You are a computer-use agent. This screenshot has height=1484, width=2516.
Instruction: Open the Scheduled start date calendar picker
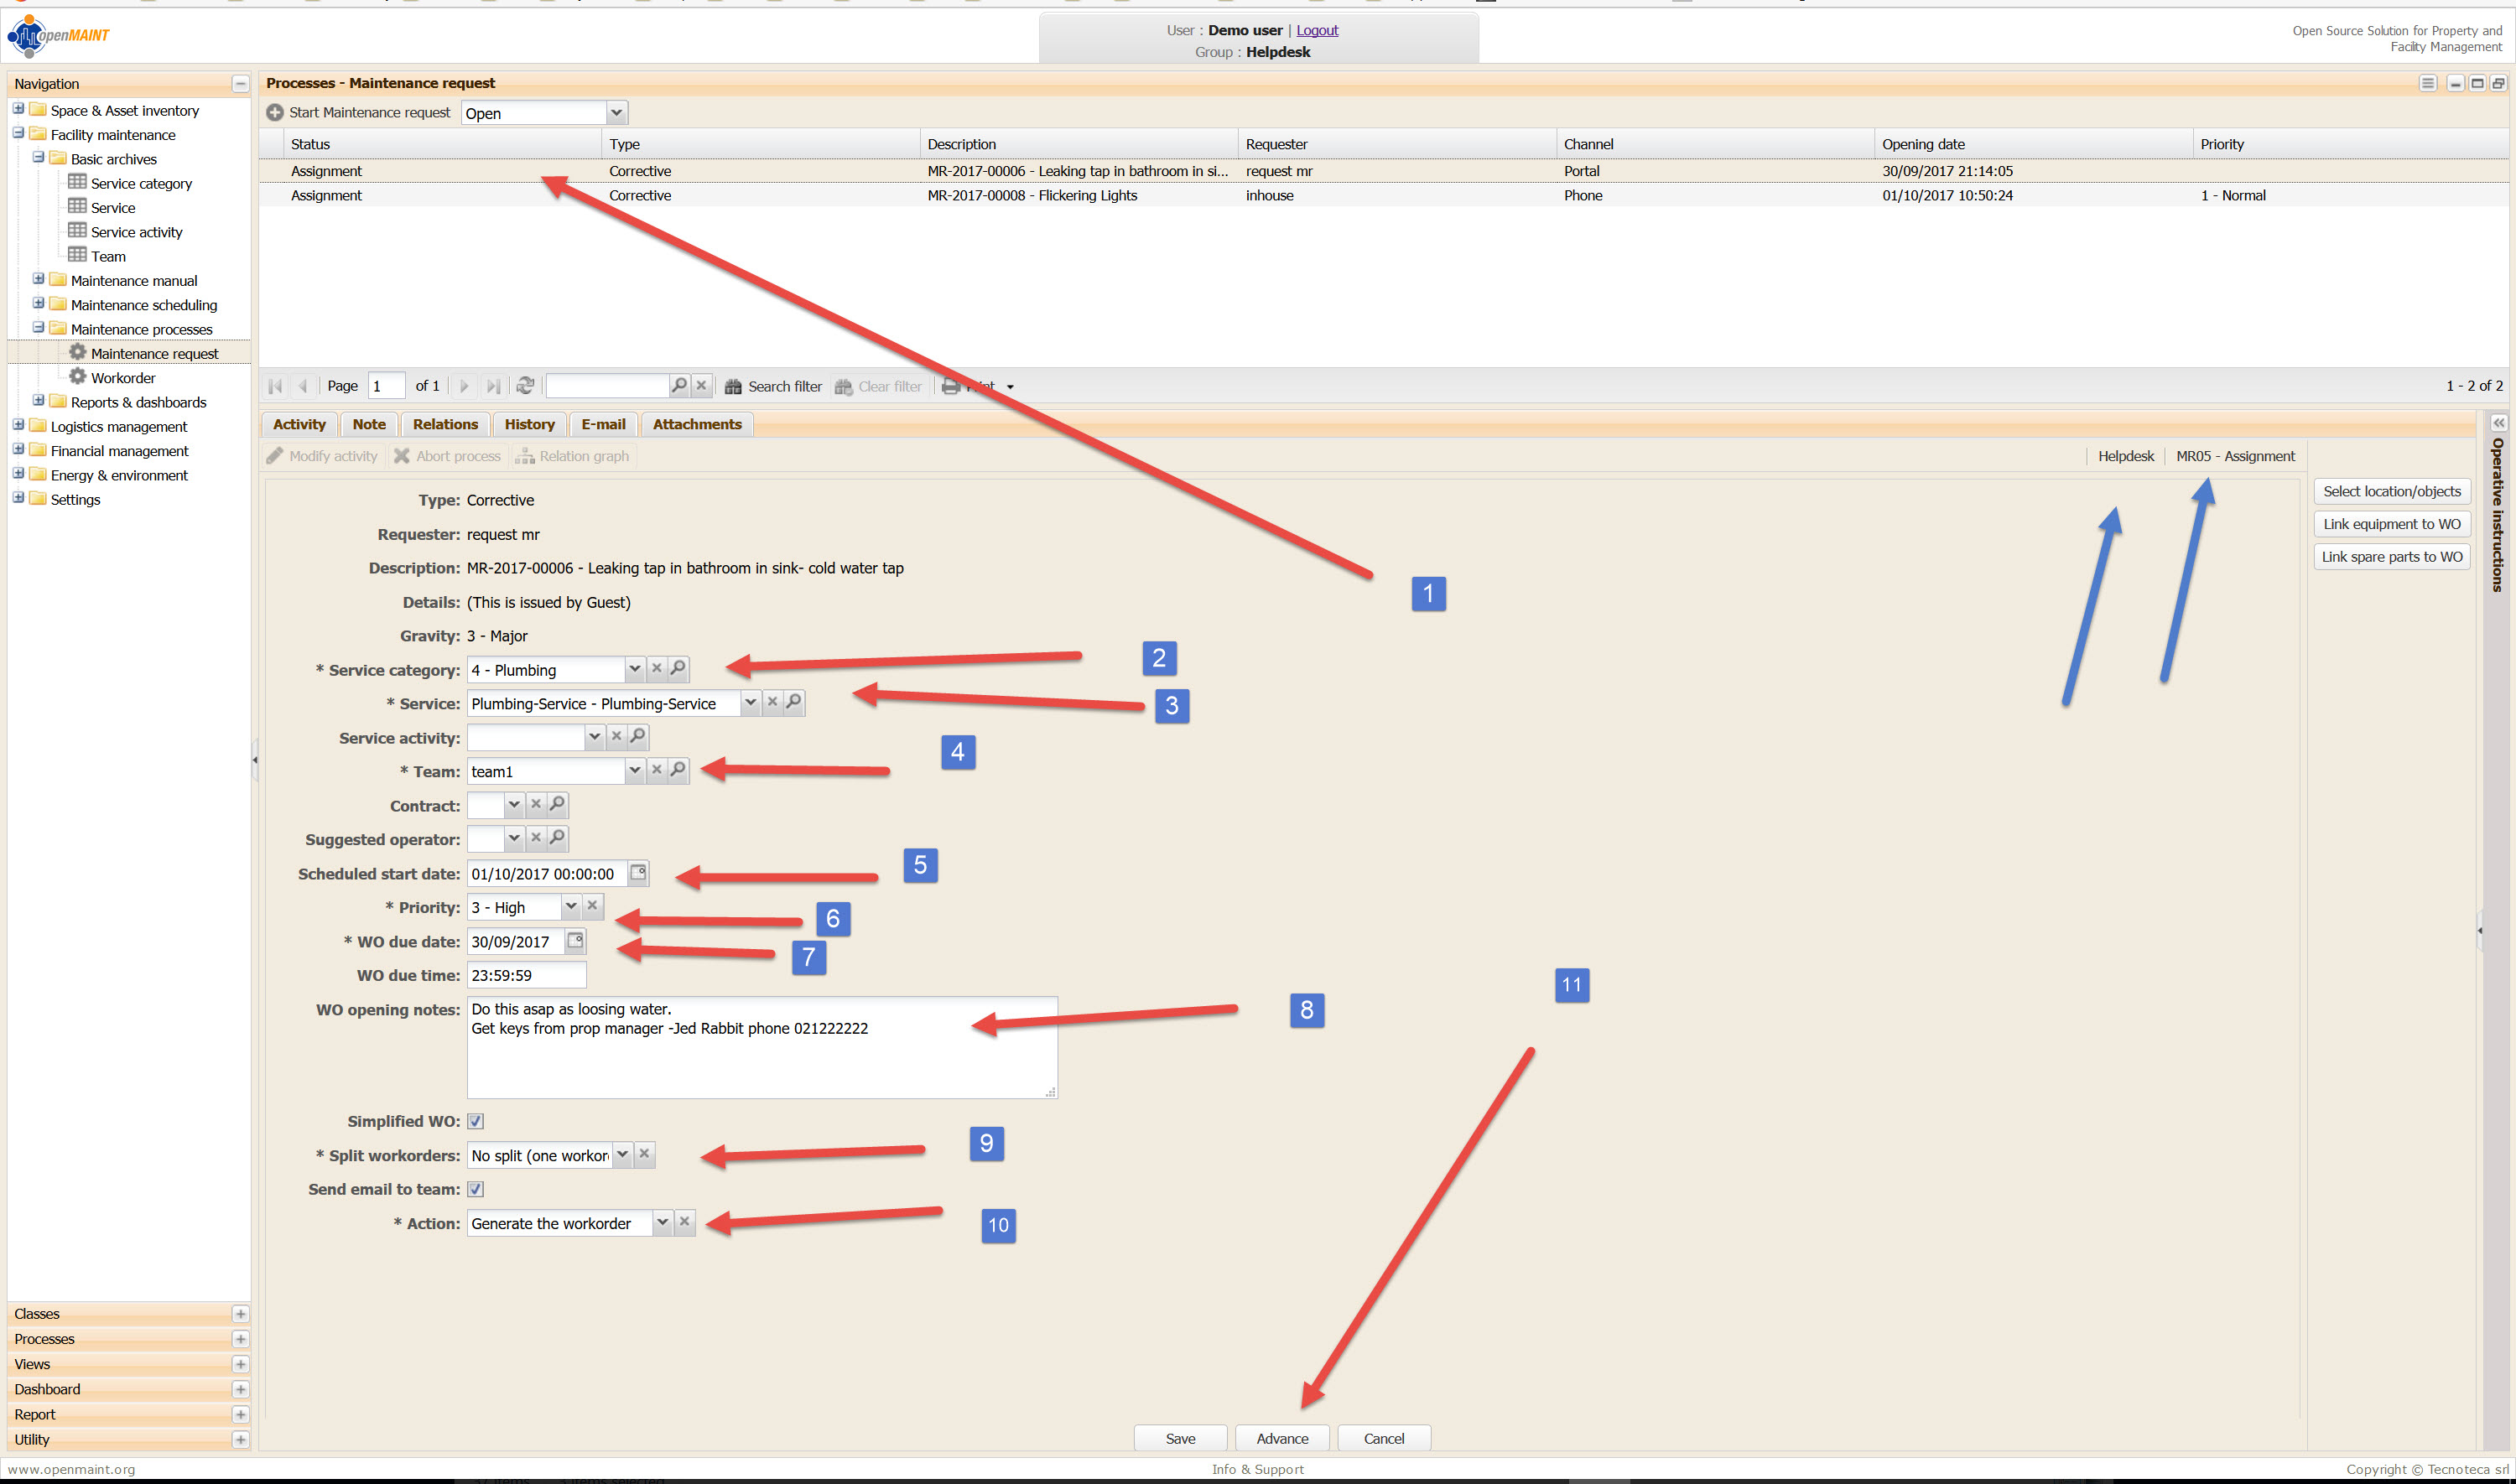[638, 873]
